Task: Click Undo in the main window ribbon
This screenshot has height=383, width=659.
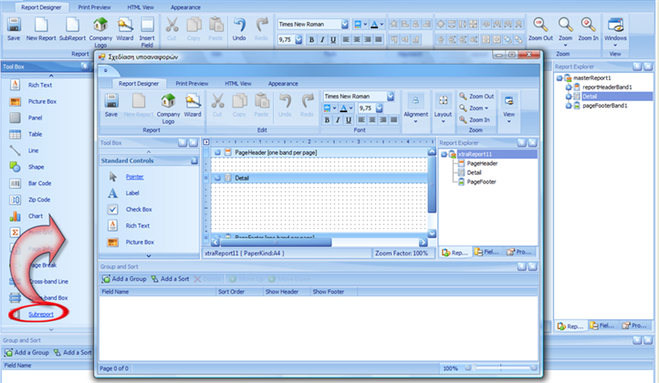Action: pos(239,29)
